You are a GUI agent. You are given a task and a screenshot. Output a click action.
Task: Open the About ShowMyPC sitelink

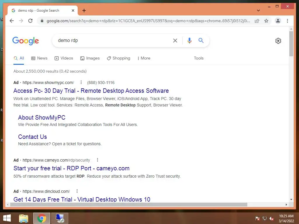(41, 118)
